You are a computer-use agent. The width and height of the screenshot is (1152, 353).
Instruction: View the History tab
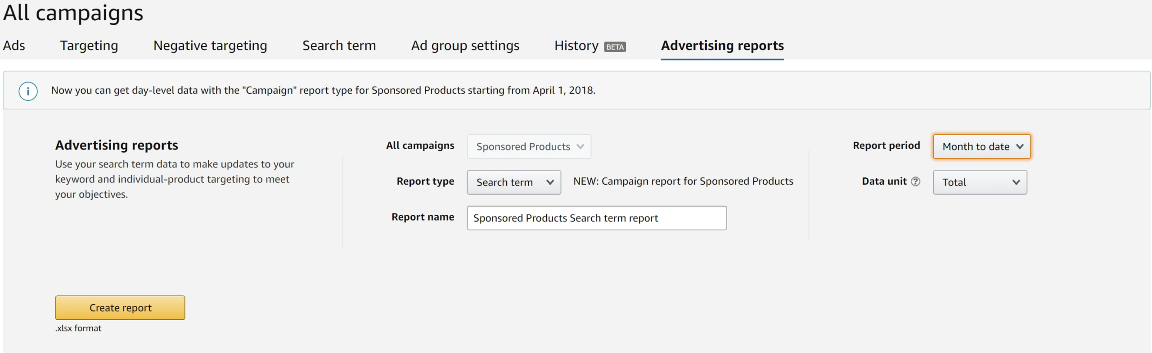[576, 45]
